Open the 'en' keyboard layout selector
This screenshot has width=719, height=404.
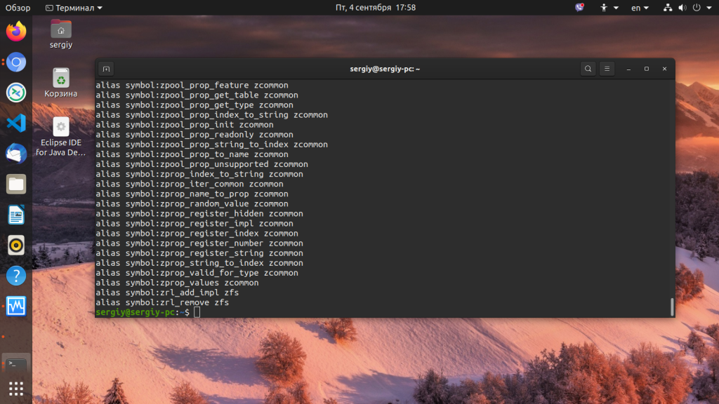click(640, 8)
